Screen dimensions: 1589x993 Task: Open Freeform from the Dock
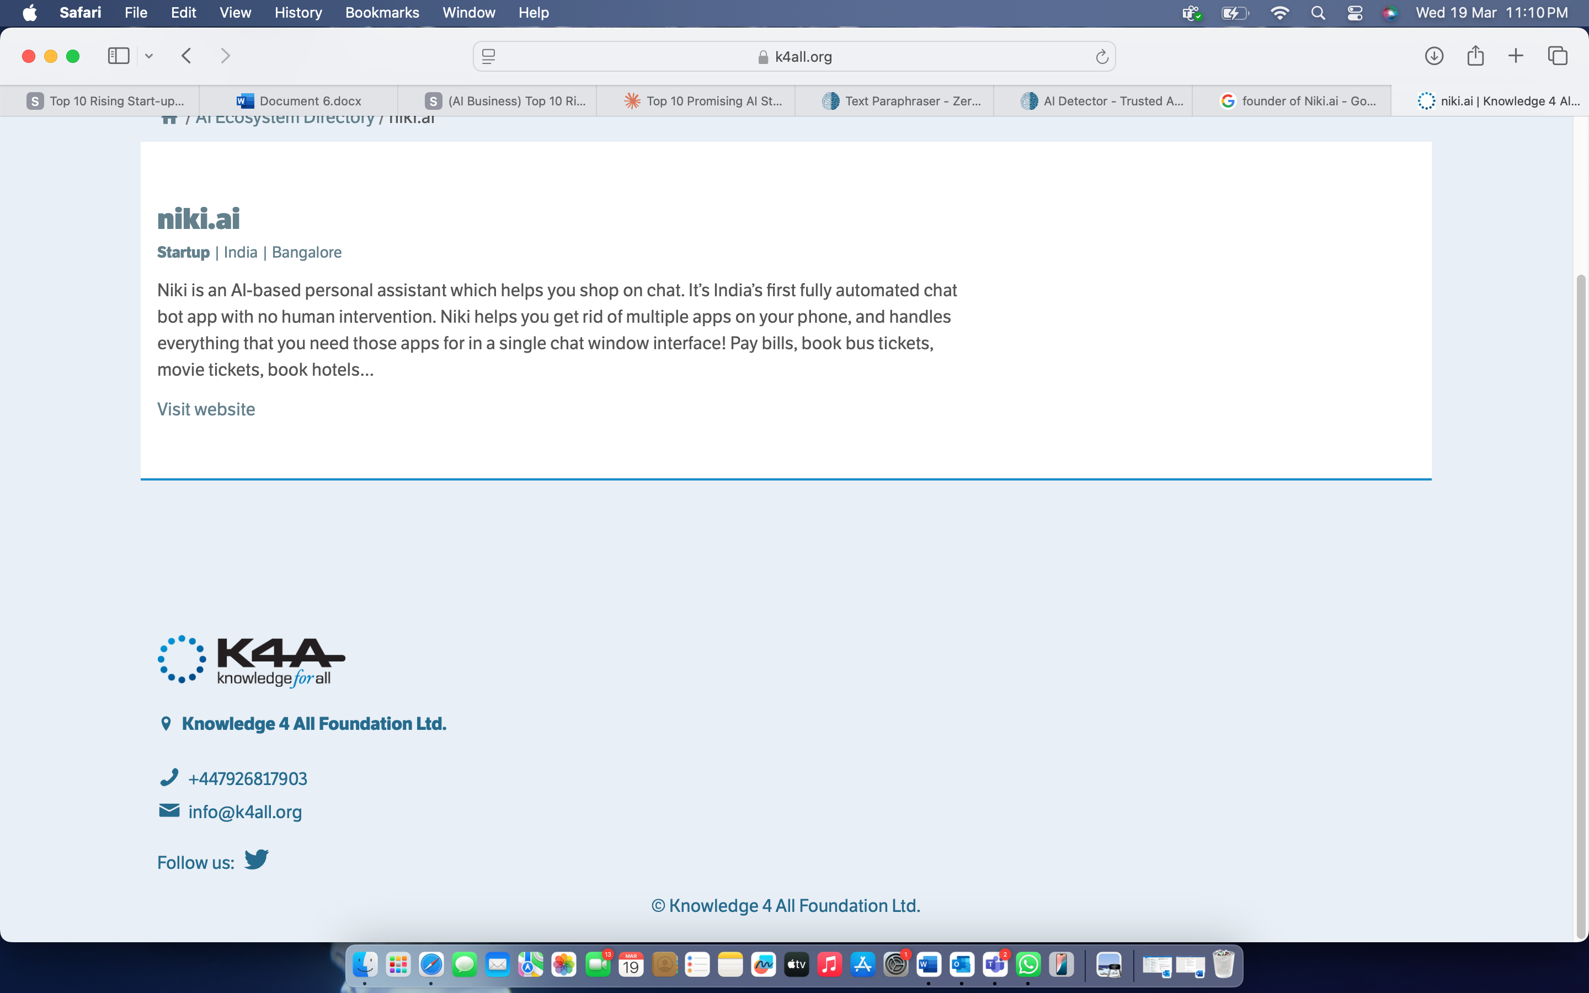(763, 964)
